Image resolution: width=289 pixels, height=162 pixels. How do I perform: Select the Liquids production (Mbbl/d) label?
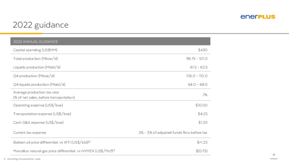point(37,67)
